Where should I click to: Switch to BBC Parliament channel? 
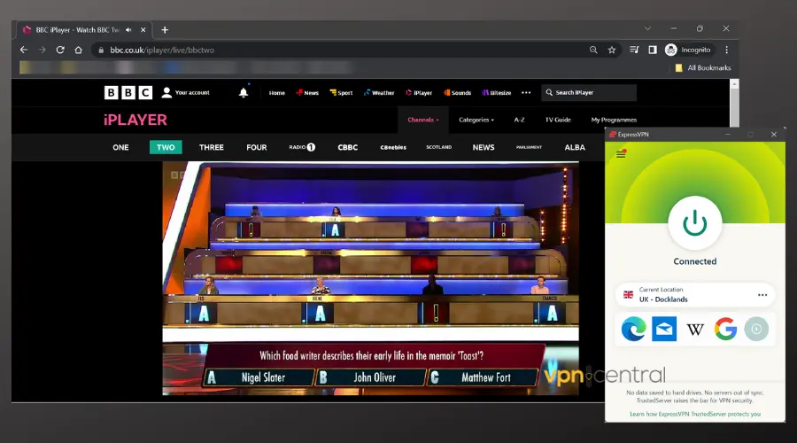tap(529, 147)
